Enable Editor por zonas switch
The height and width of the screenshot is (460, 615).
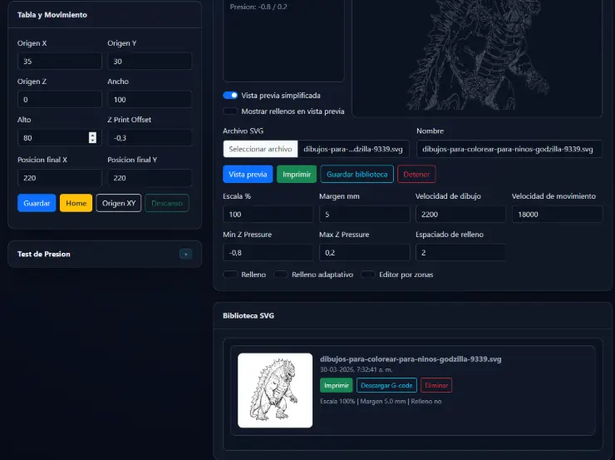[x=368, y=275]
